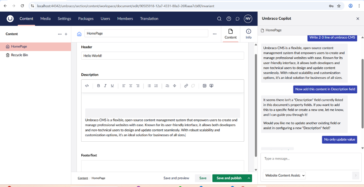
Task: Insert a link in Description
Action: pyautogui.click(x=186, y=86)
